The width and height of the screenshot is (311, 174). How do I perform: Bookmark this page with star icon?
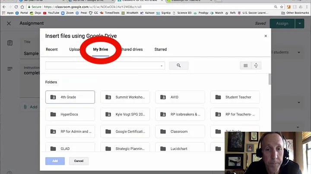coord(282,7)
